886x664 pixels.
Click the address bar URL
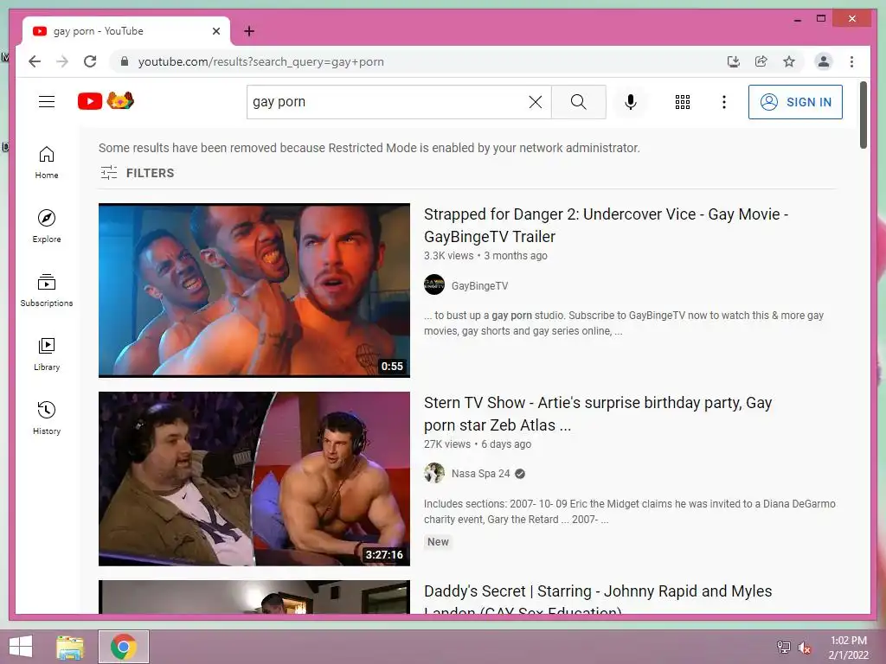point(260,61)
